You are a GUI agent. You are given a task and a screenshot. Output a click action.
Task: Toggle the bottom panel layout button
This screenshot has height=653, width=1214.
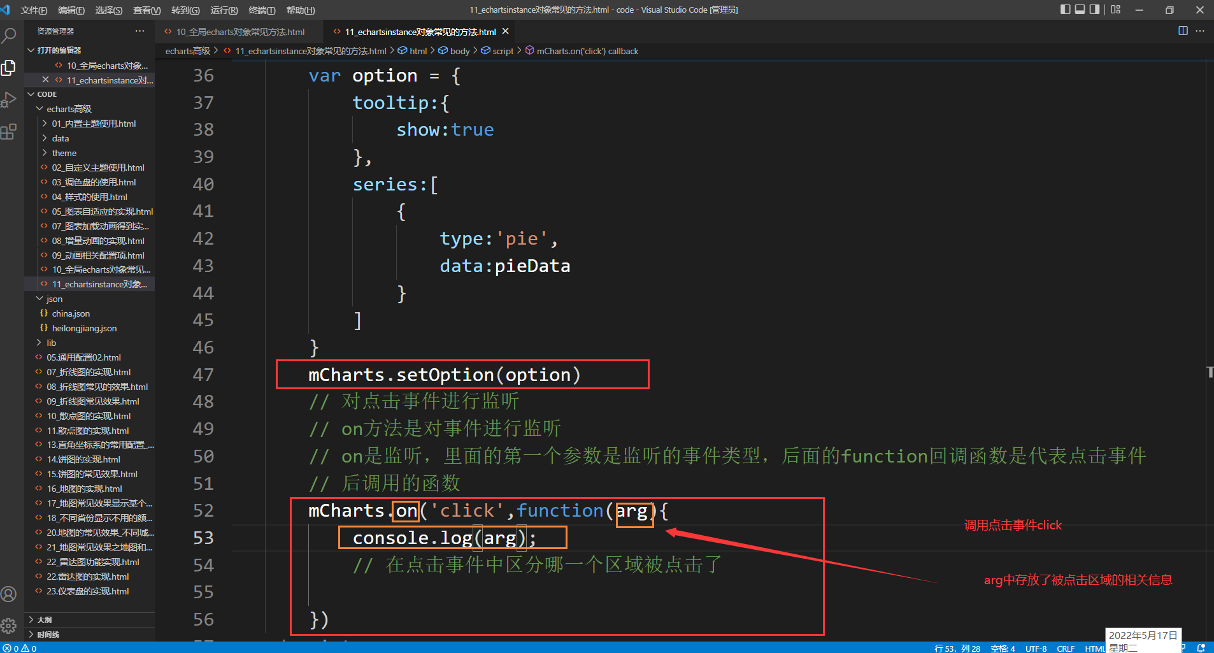1080,10
